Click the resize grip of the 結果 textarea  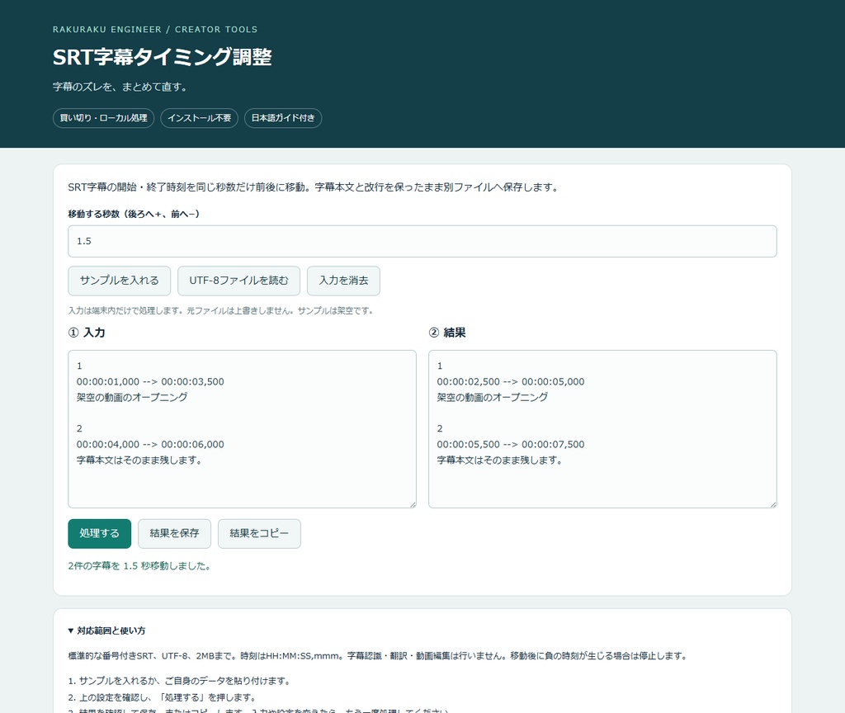coord(773,504)
